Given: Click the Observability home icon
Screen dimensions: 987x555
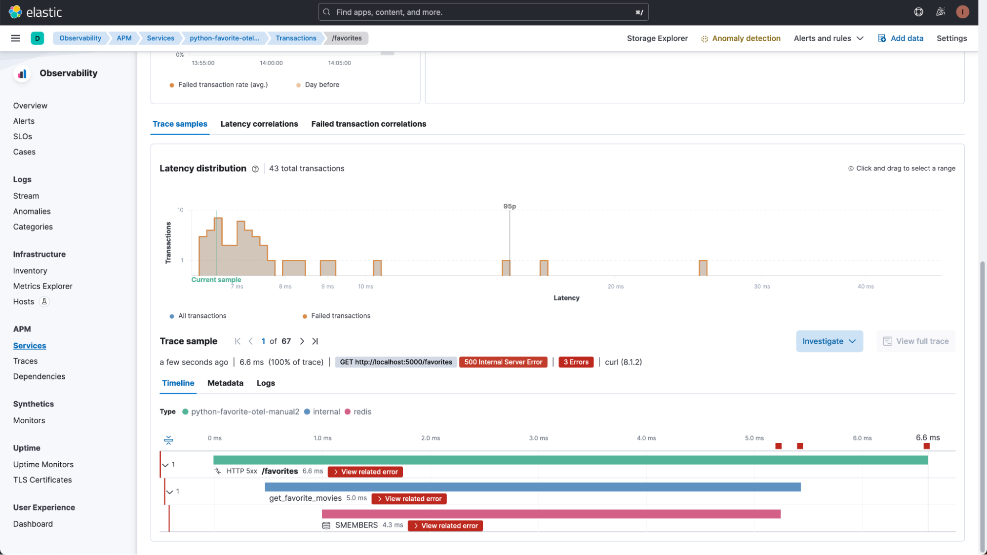Looking at the screenshot, I should 21,73.
